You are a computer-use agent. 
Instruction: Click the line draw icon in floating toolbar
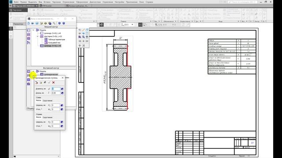point(83,30)
